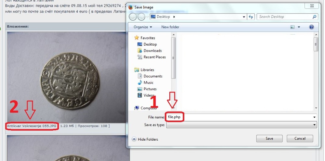Viewport: 325px width, 161px height.
Task: Open the Organize menu
Action: point(143,27)
